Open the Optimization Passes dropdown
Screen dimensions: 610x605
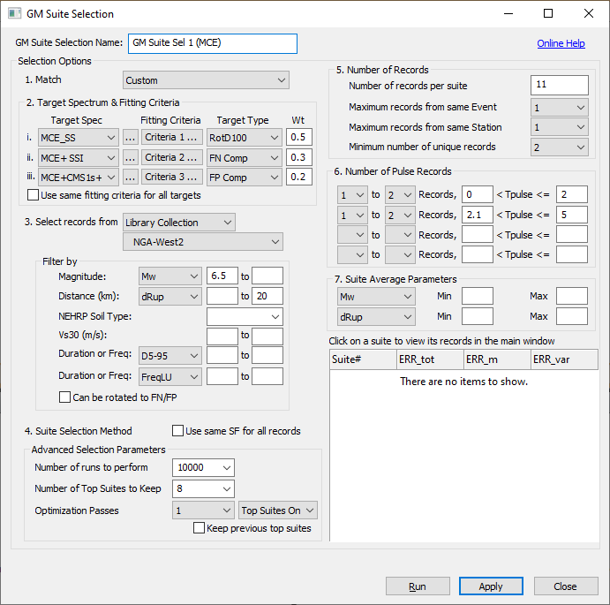203,510
